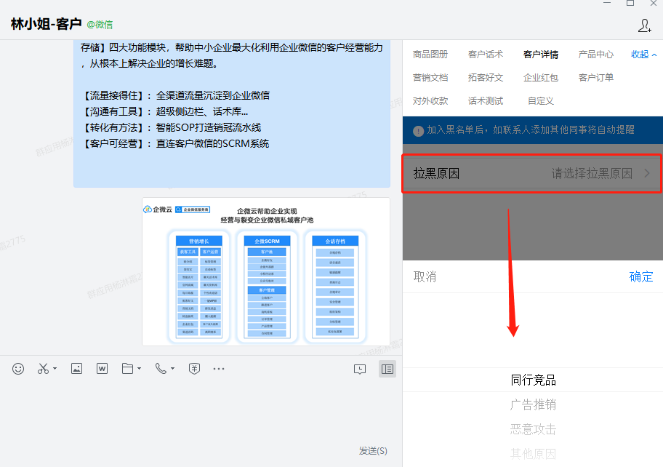Image resolution: width=663 pixels, height=467 pixels.
Task: Click the Word document icon
Action: click(102, 369)
